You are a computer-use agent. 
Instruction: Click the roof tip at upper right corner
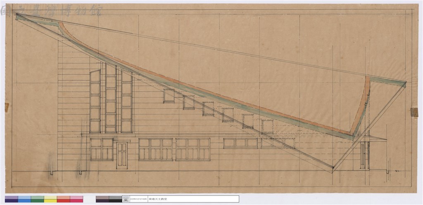point(404,83)
